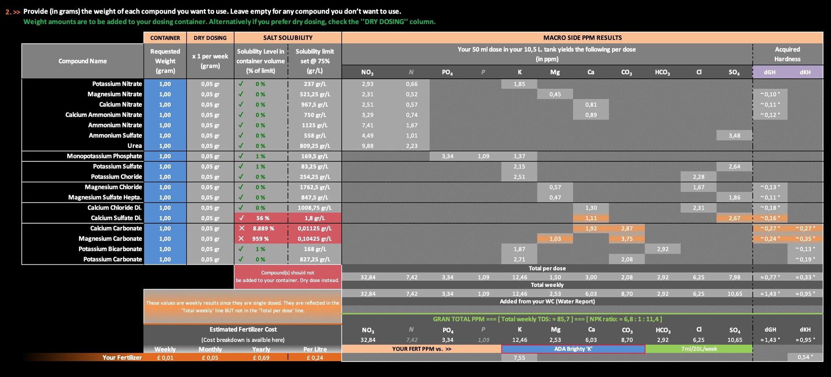Click the green checkmark for Potassium Nitrate solubility
831x377 pixels.
point(241,84)
